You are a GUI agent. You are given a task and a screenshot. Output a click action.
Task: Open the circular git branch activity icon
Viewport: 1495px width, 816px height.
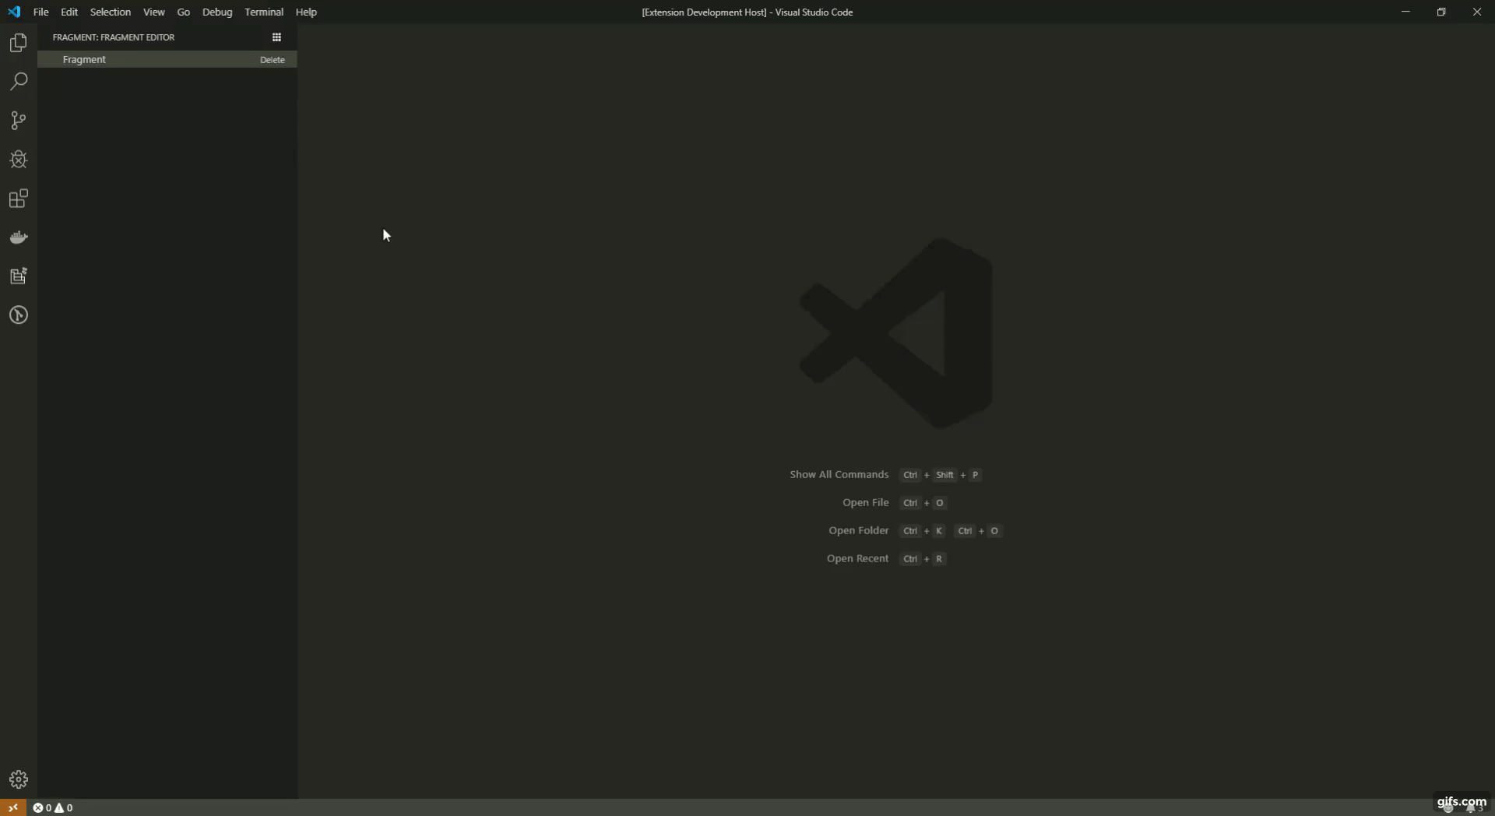(19, 315)
